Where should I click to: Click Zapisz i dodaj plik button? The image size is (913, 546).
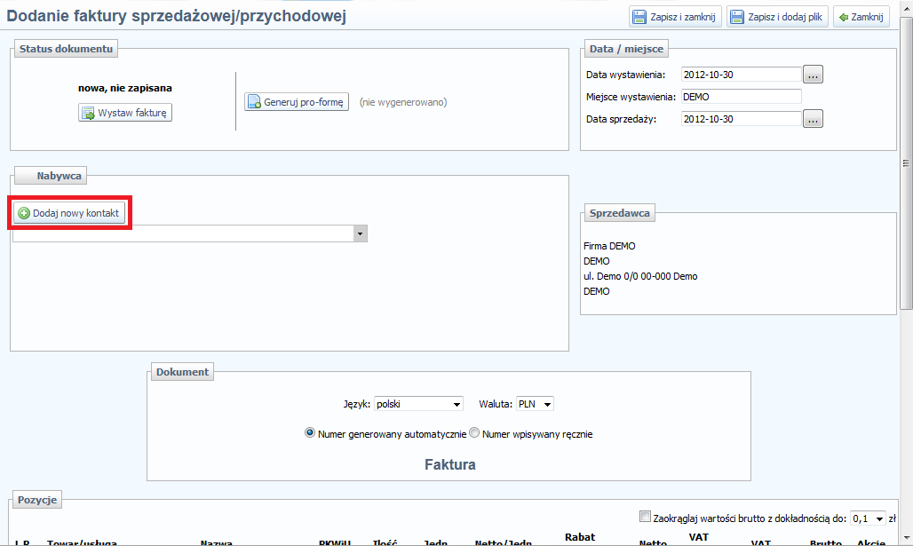(x=777, y=17)
